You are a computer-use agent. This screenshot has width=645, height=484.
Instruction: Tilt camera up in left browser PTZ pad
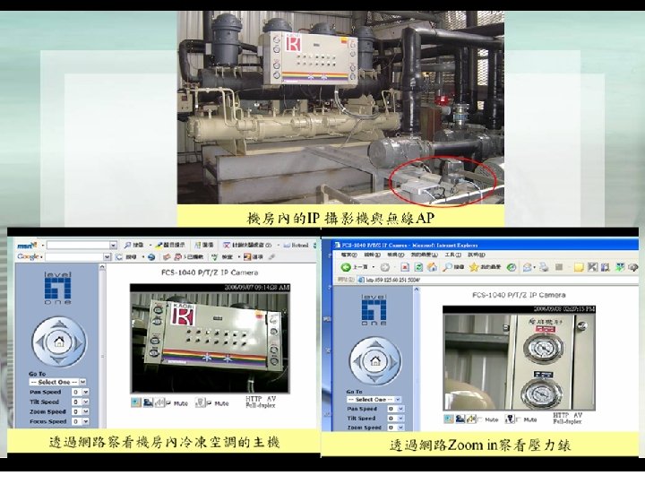click(x=59, y=324)
